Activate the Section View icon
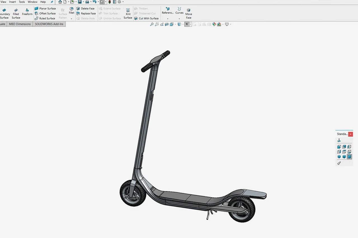 [167, 24]
